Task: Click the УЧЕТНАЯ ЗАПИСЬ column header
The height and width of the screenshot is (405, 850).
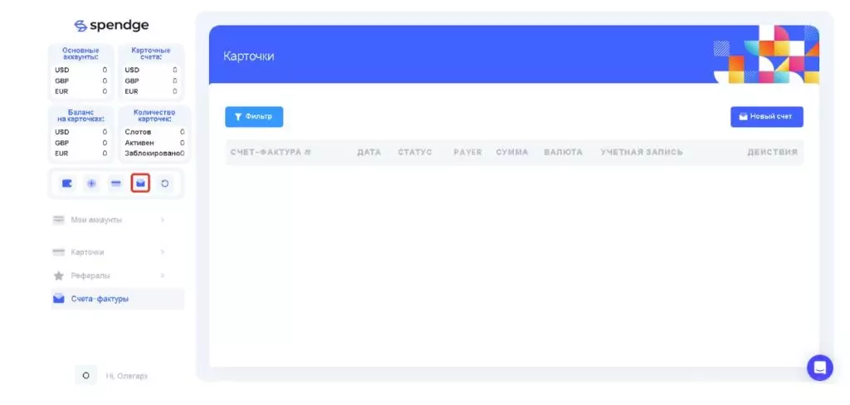Action: click(642, 153)
